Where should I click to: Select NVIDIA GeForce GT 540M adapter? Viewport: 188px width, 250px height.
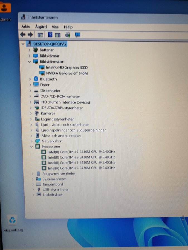tap(67, 73)
